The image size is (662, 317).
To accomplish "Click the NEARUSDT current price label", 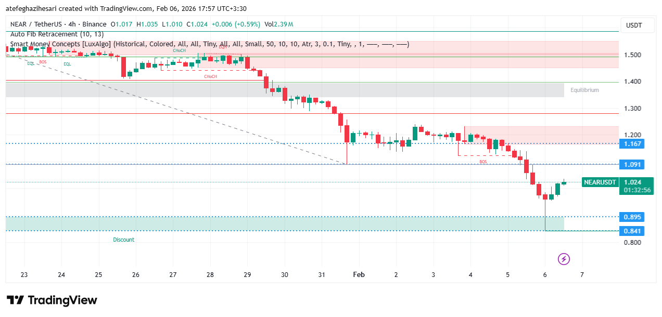I will 600,182.
